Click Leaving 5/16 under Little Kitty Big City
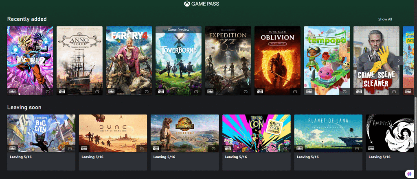 coord(21,157)
